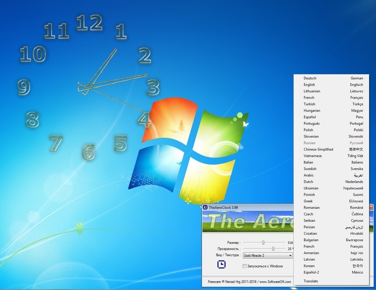Select Português Portugal entry
376x290 pixels.
point(331,124)
